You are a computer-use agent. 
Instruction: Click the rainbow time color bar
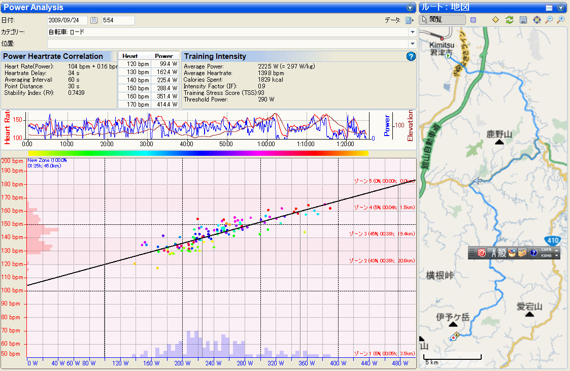[198, 153]
